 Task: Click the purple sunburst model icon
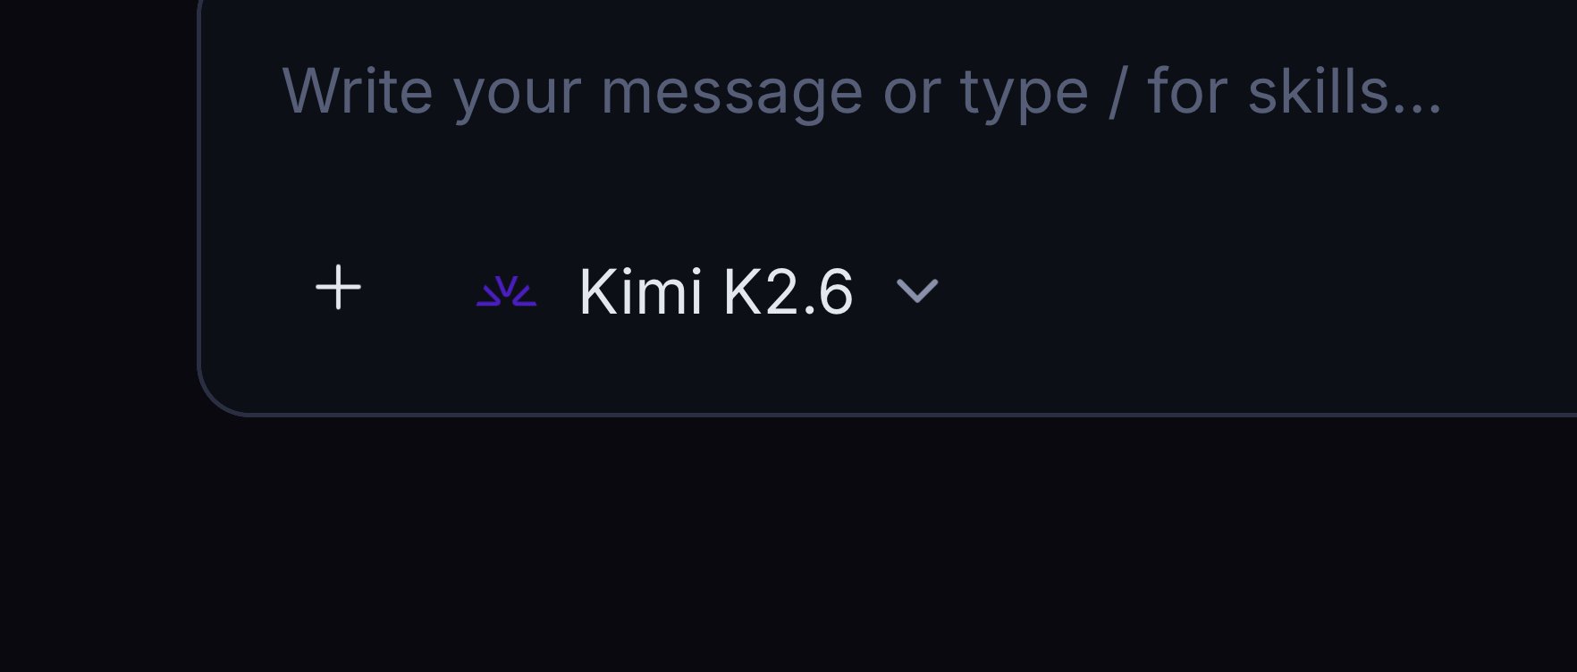coord(506,291)
